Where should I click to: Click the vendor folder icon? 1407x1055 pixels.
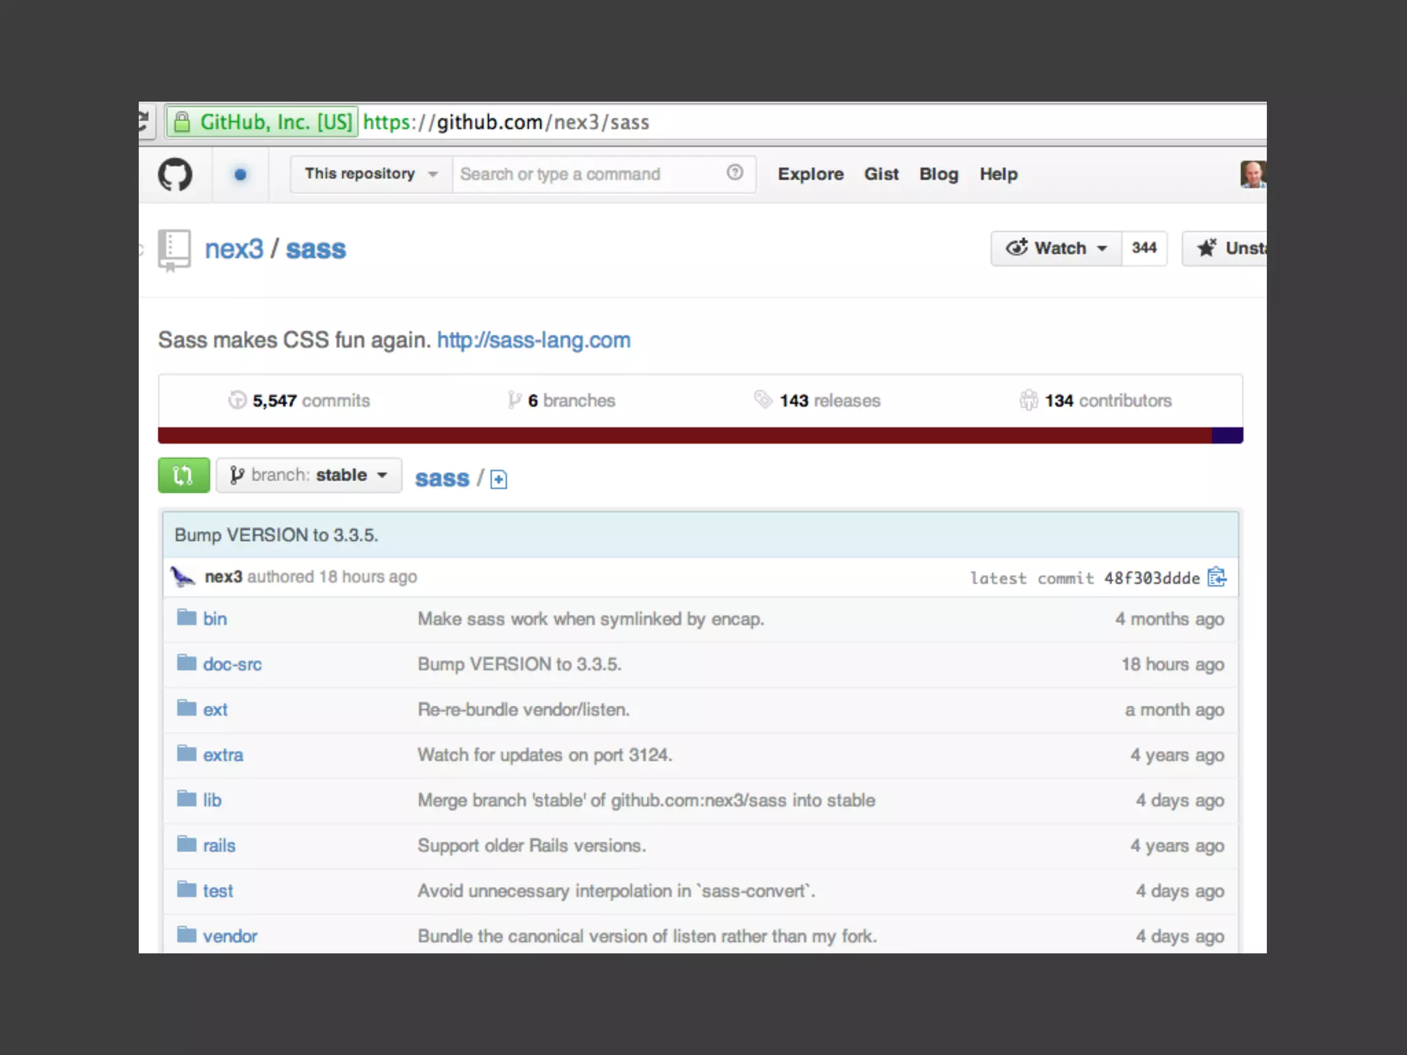pos(186,934)
